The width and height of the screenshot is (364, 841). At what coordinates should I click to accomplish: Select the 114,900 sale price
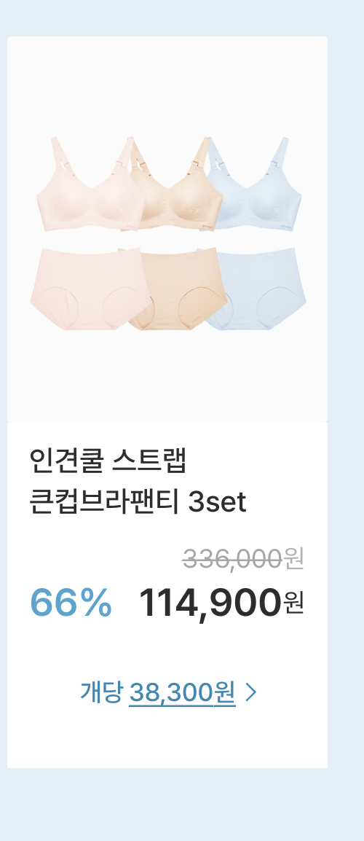pos(210,602)
